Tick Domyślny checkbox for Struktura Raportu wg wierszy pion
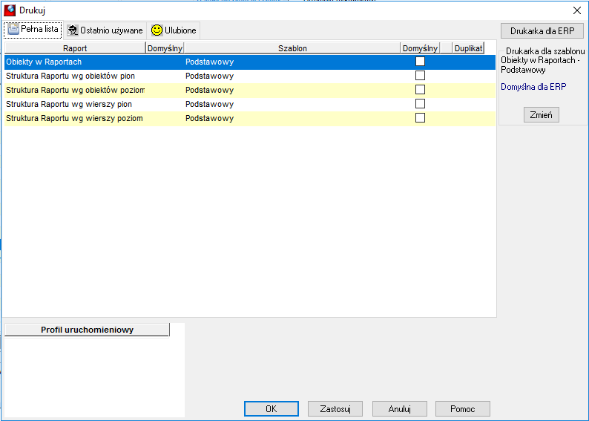This screenshot has height=421, width=589. [420, 104]
